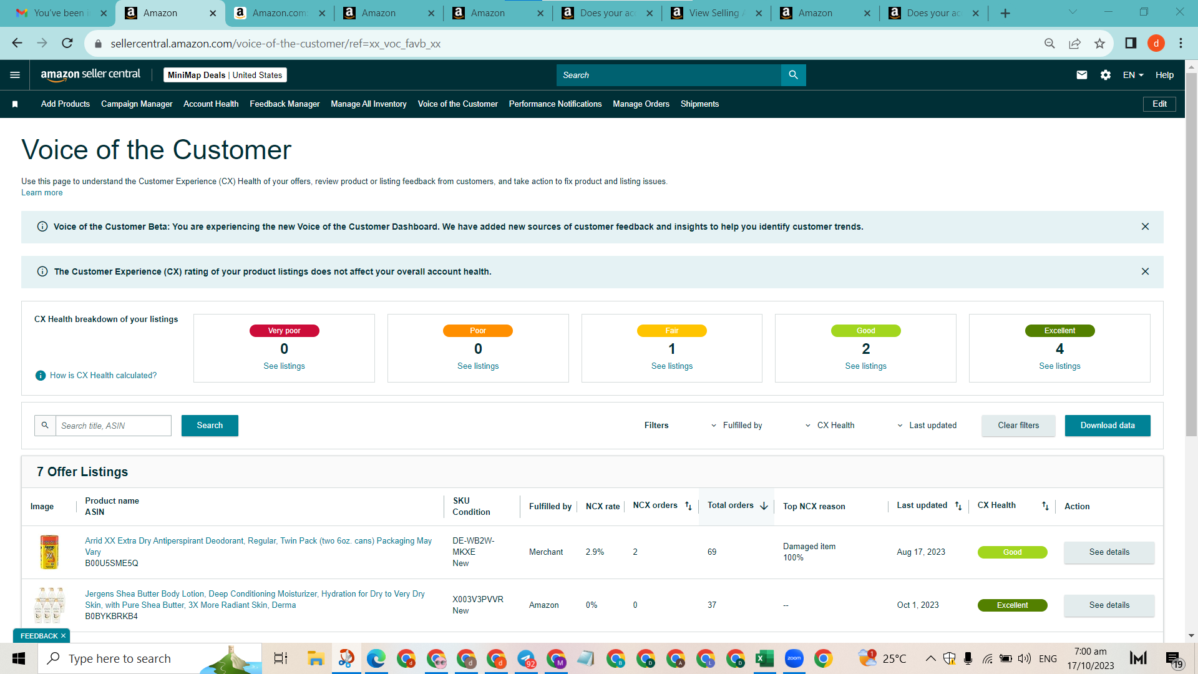
Task: Switch to the You've been Gmail tab
Action: click(61, 13)
